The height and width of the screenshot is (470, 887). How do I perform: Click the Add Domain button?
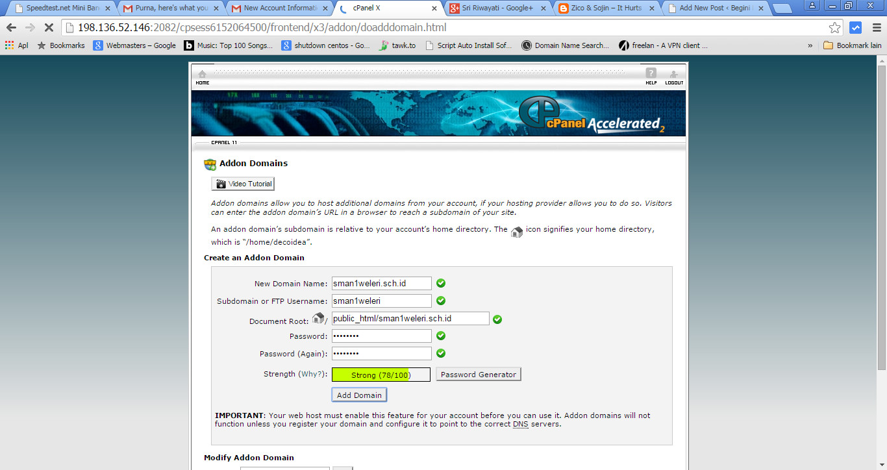pos(359,395)
